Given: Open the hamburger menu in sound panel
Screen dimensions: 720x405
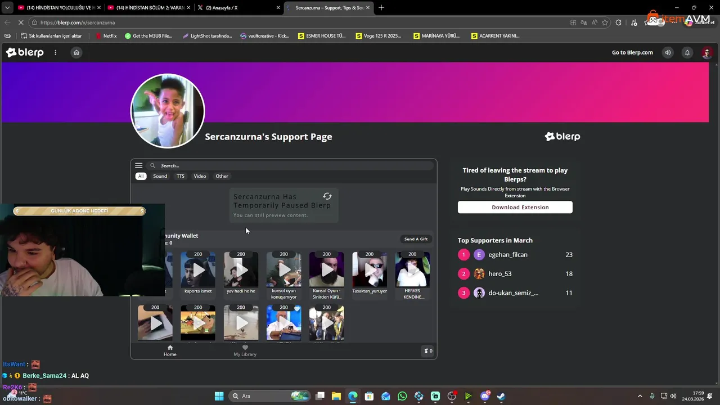Looking at the screenshot, I should click(138, 165).
